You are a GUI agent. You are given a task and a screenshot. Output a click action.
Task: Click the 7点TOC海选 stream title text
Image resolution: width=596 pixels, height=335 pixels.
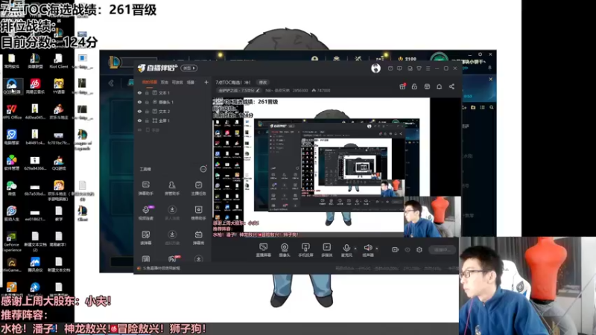point(233,82)
